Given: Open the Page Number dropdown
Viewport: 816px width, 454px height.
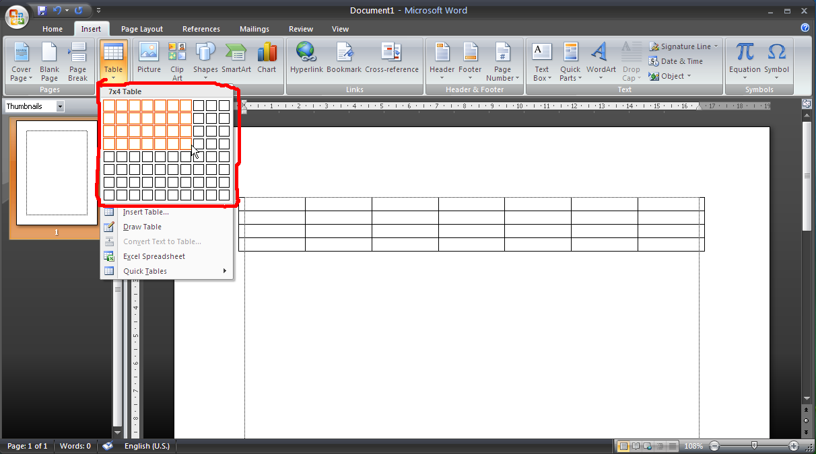Looking at the screenshot, I should click(502, 62).
